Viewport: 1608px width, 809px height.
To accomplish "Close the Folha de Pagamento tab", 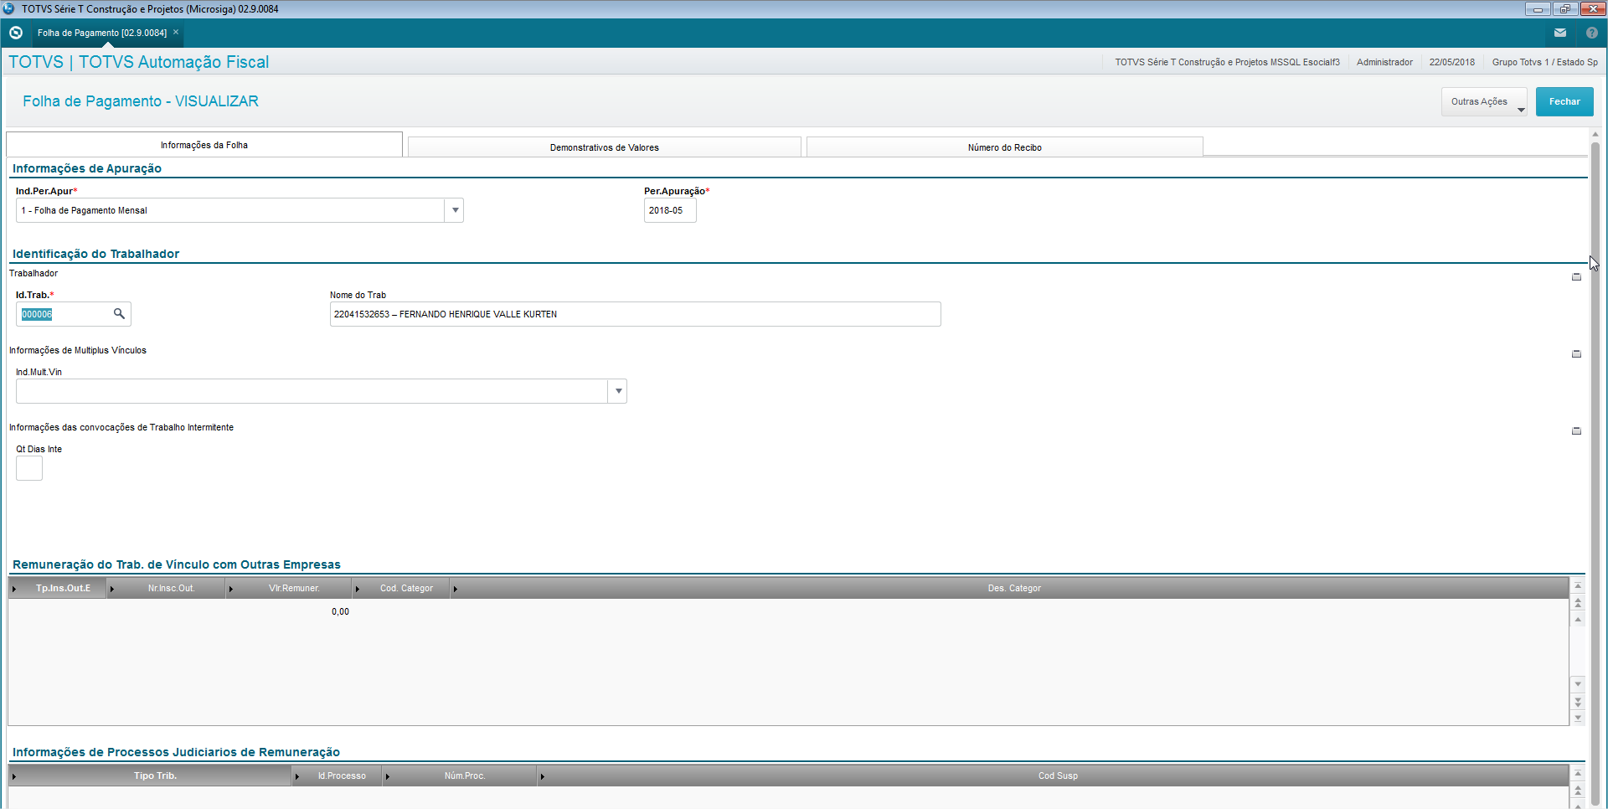I will 176,32.
